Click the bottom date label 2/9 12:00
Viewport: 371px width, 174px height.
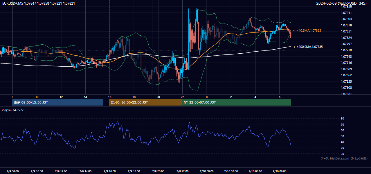[61, 171]
